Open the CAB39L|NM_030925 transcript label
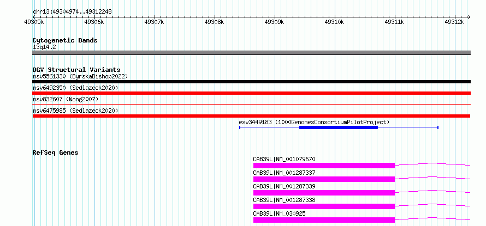Viewport: 486px width, 226px height. coord(279,213)
